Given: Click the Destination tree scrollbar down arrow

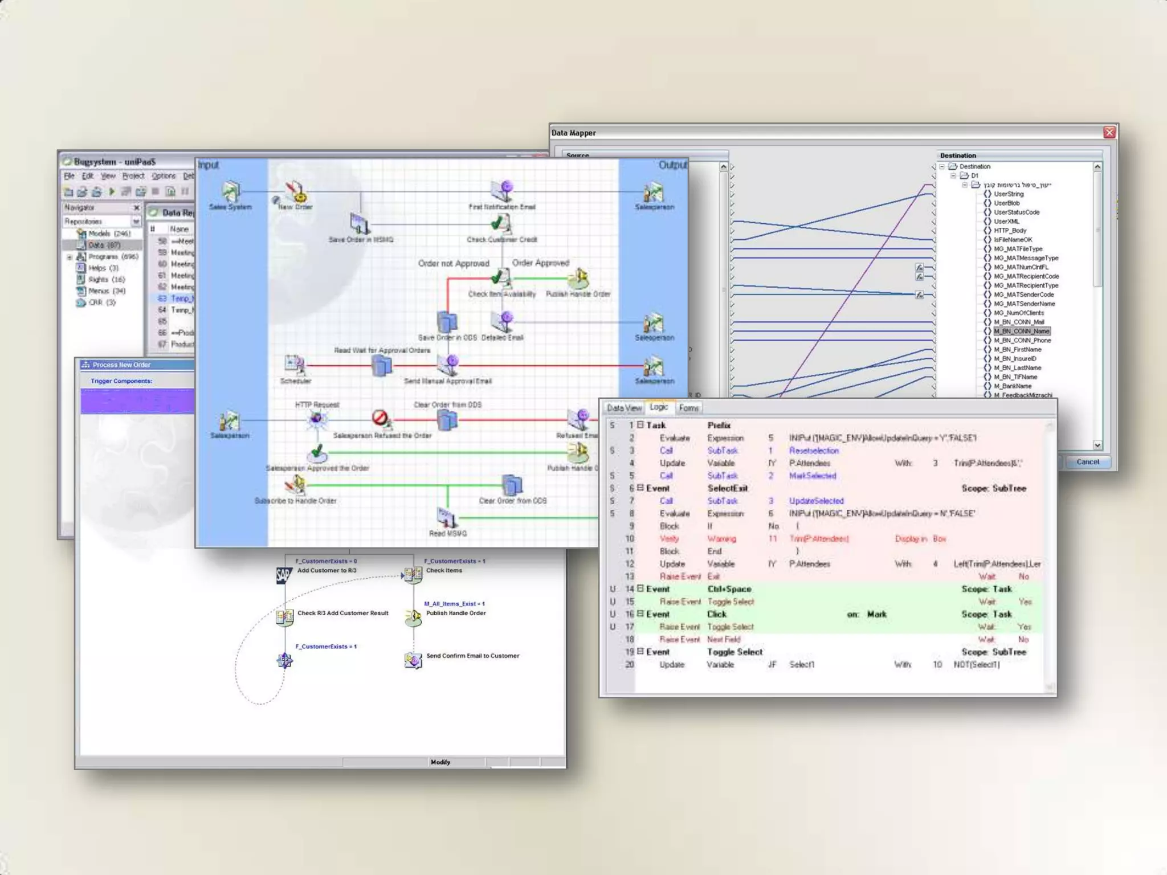Looking at the screenshot, I should [x=1097, y=445].
